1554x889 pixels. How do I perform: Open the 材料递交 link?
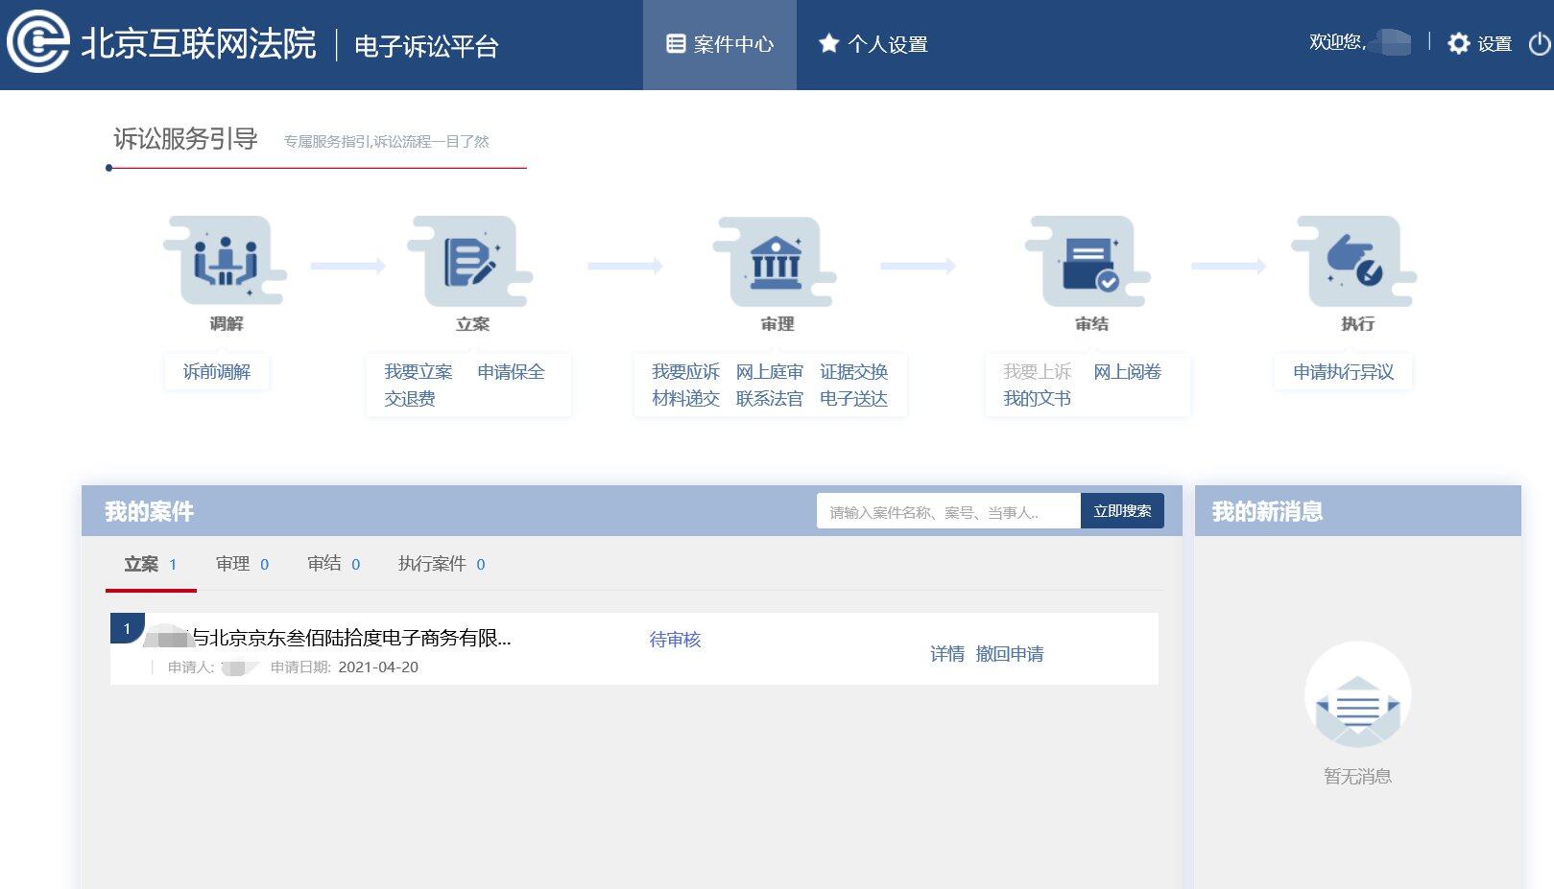pos(685,399)
